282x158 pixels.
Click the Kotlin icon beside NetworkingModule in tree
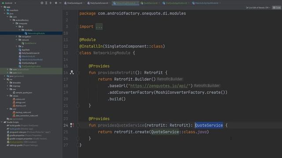pos(26,33)
